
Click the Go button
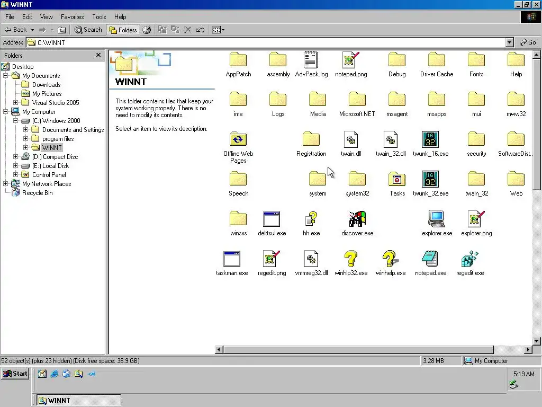pos(529,42)
